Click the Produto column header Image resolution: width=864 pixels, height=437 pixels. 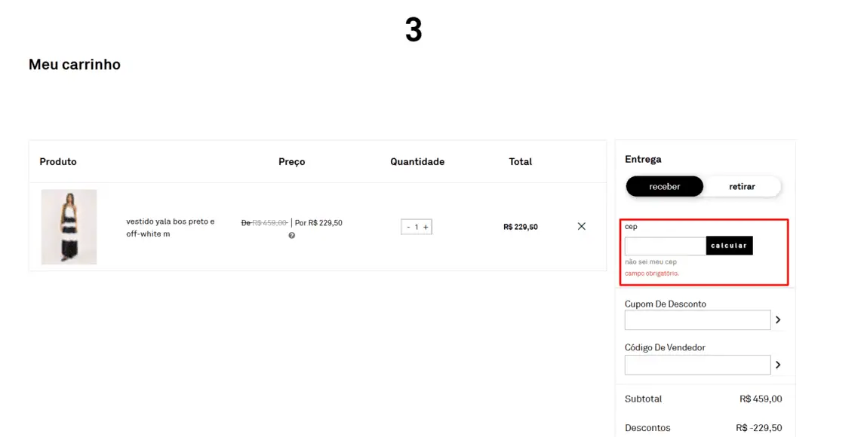58,162
